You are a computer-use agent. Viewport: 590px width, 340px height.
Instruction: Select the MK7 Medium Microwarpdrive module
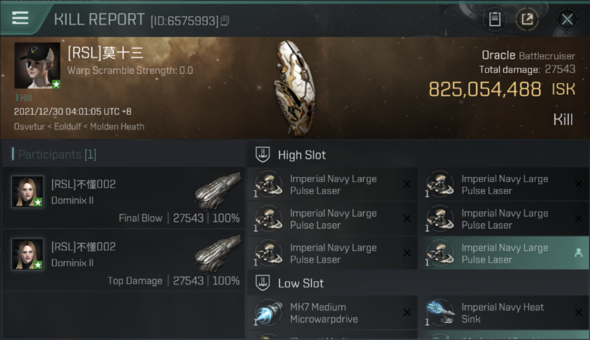(332, 313)
